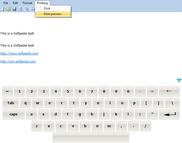Image resolution: width=182 pixels, height=143 pixels.
Task: Tap the quotation mark key
Action: click(152, 114)
